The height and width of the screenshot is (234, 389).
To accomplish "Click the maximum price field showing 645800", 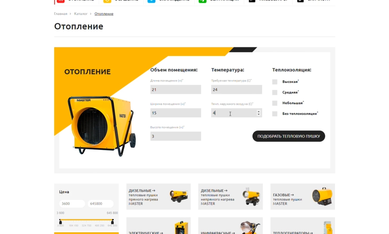I will point(100,204).
